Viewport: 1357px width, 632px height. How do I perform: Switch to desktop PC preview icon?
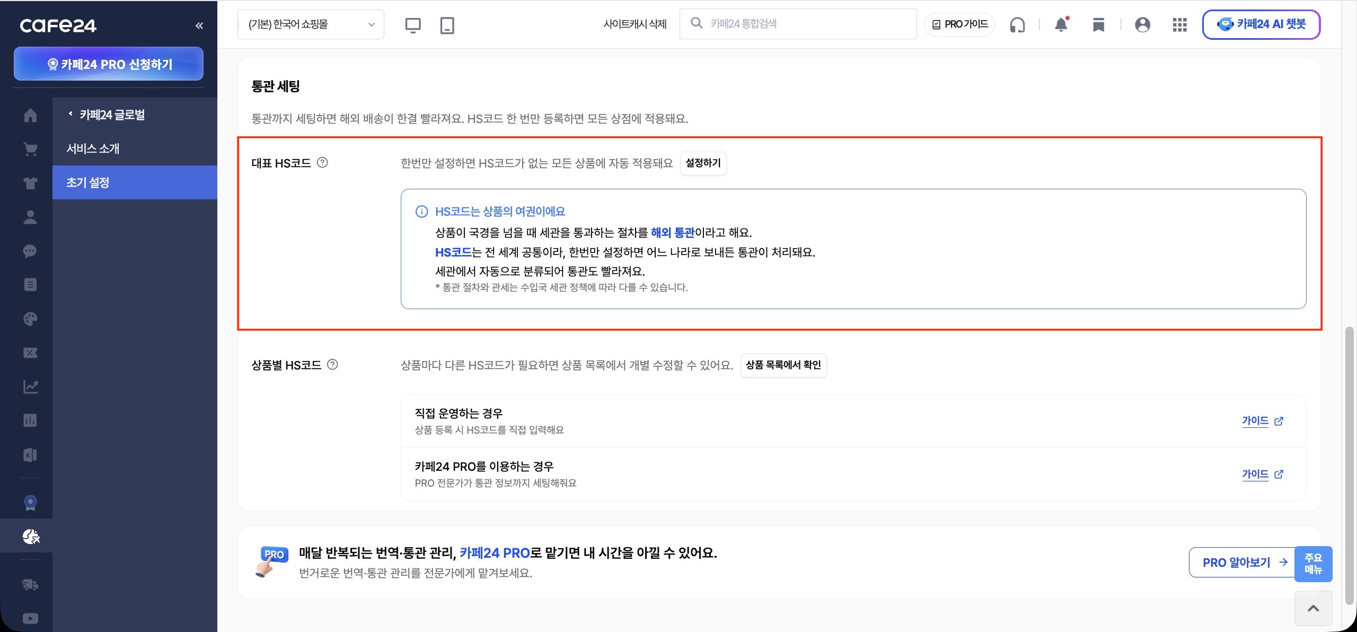(412, 25)
